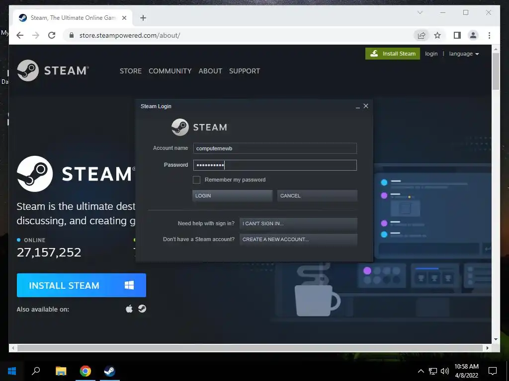Open Windows taskbar search
509x381 pixels.
[36, 371]
